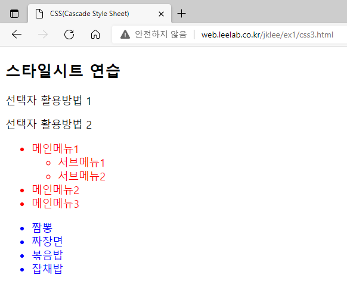Image resolution: width=347 pixels, height=281 pixels.
Task: Click the 안전하지 않음 security label
Action: [x=161, y=35]
